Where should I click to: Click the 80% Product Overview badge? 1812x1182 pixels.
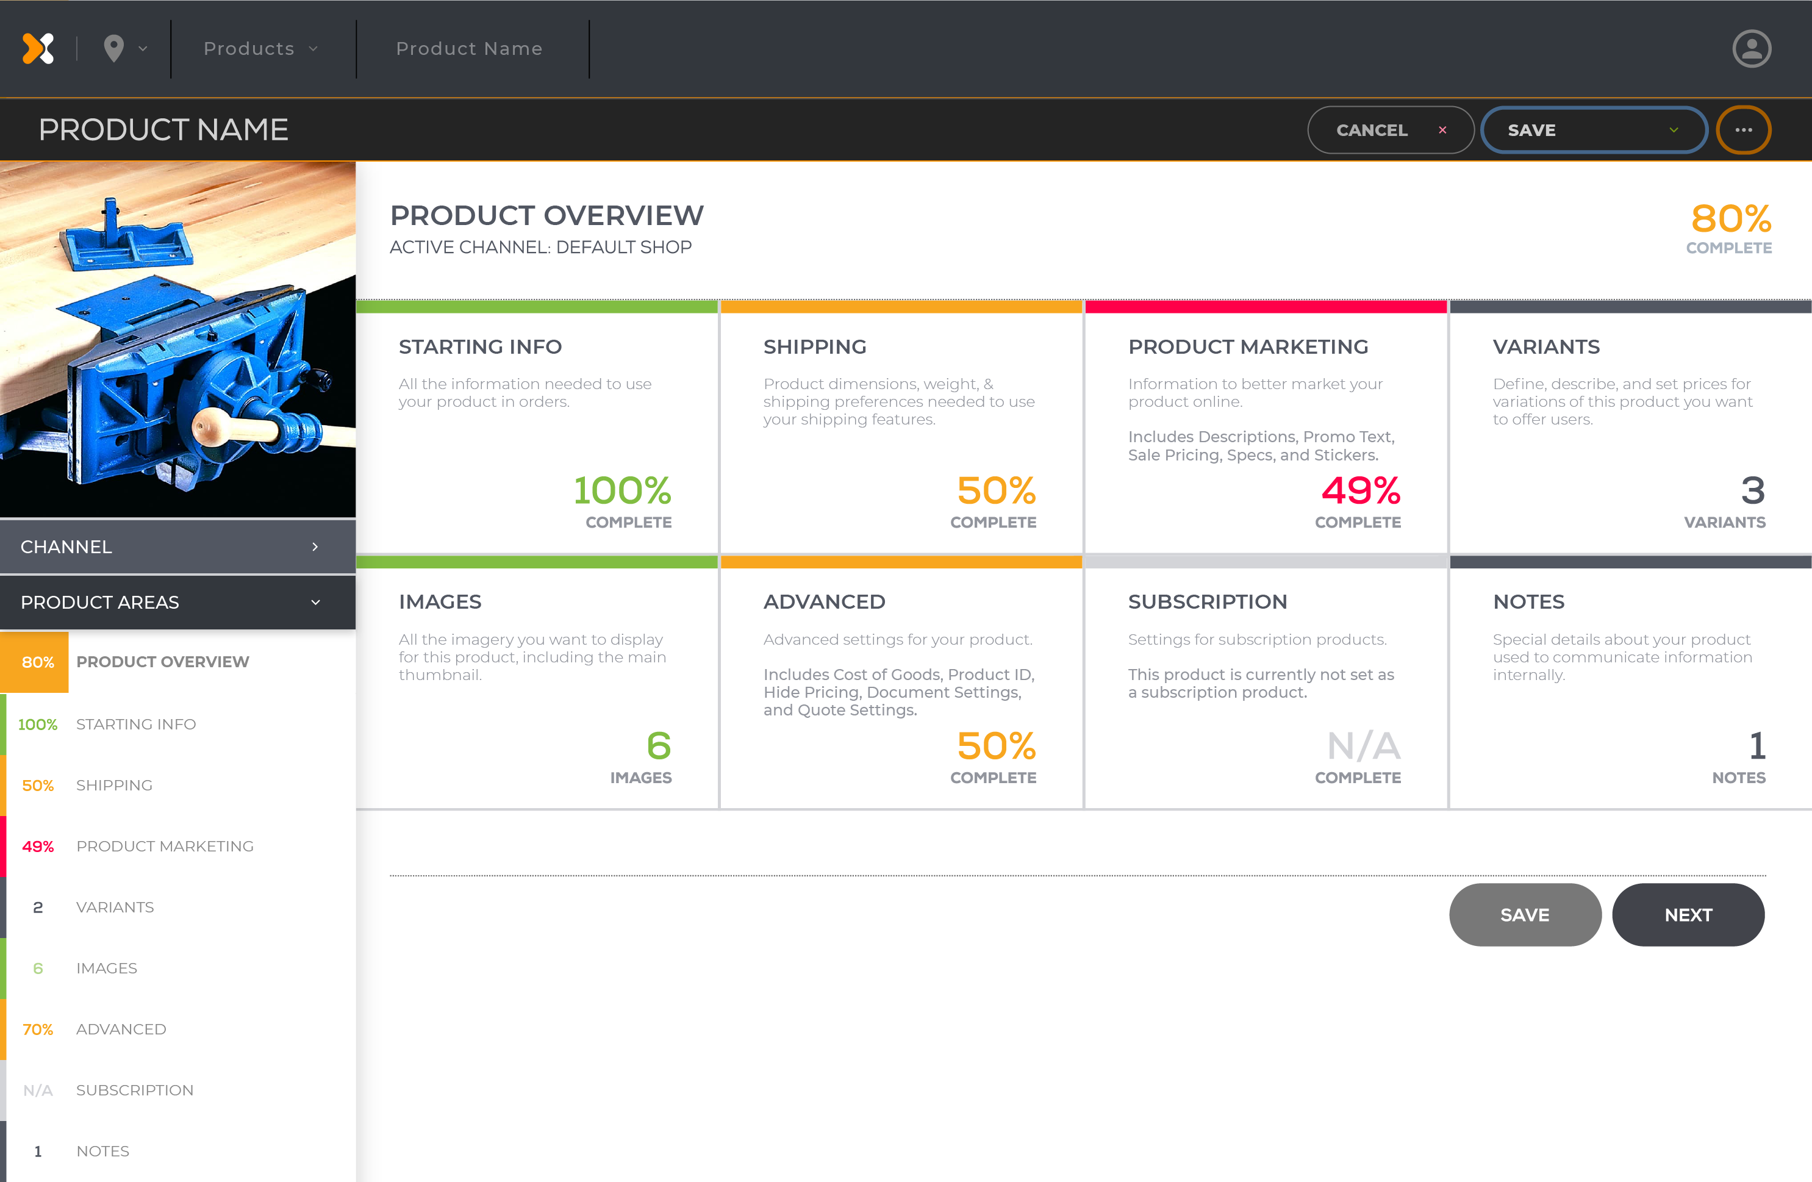coord(37,662)
